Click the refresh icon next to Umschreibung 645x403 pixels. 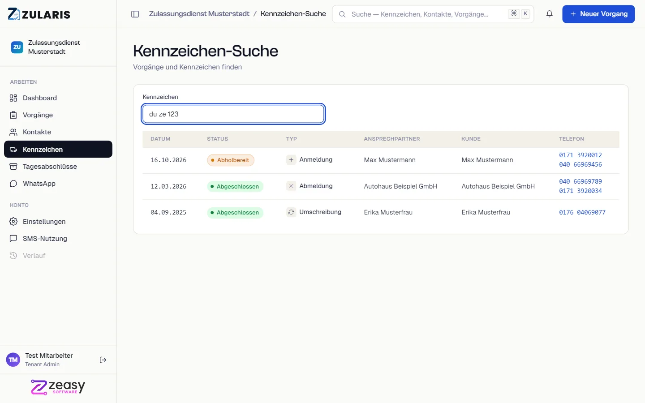tap(291, 212)
